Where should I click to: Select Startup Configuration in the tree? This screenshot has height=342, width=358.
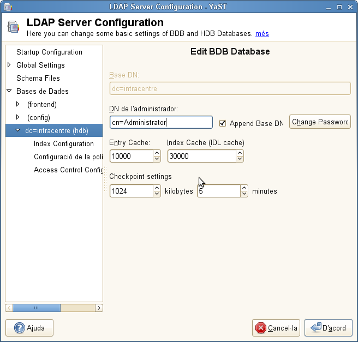click(x=49, y=52)
